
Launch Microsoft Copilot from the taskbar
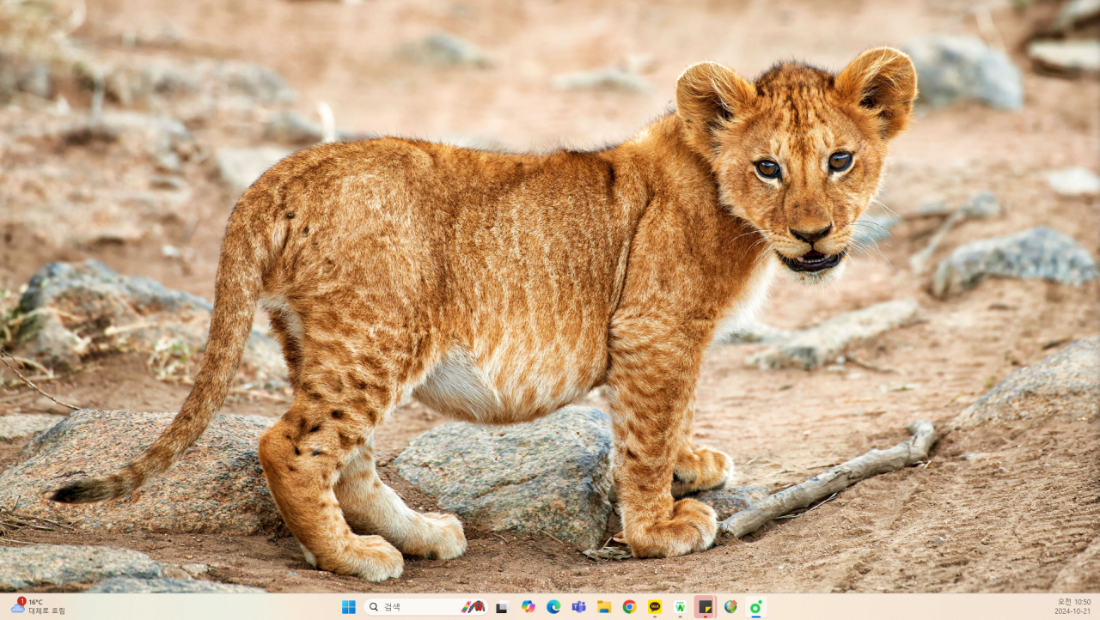[x=528, y=607]
